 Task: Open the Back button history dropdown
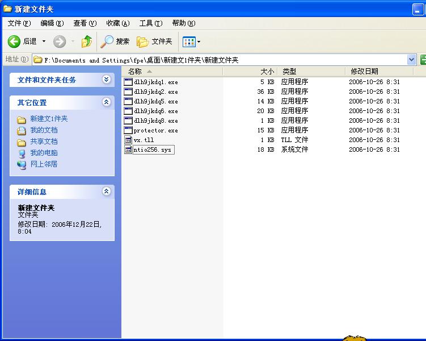tap(44, 41)
